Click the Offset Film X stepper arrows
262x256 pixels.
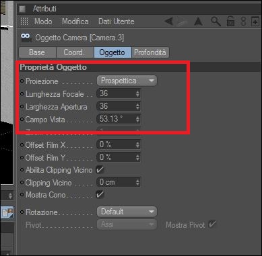137,145
